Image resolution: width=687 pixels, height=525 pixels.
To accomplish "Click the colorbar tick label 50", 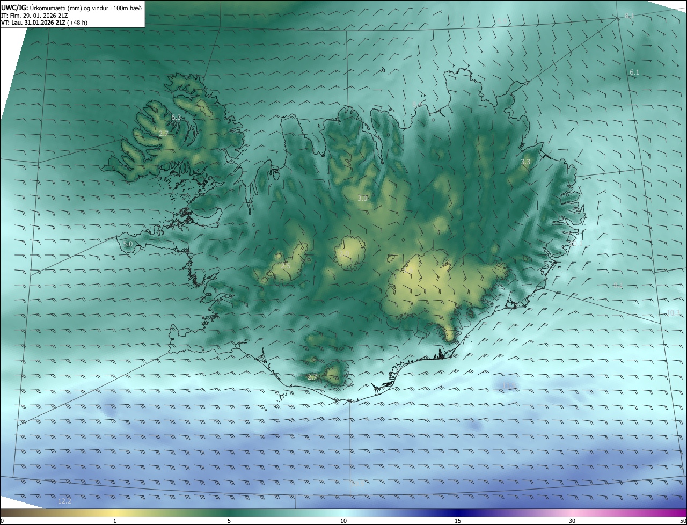I will (x=683, y=521).
